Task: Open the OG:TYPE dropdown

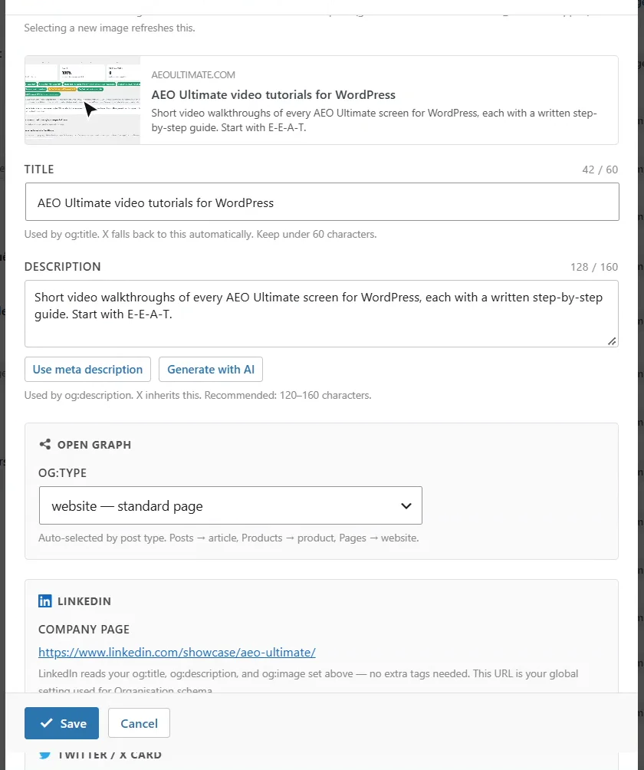Action: [x=230, y=505]
